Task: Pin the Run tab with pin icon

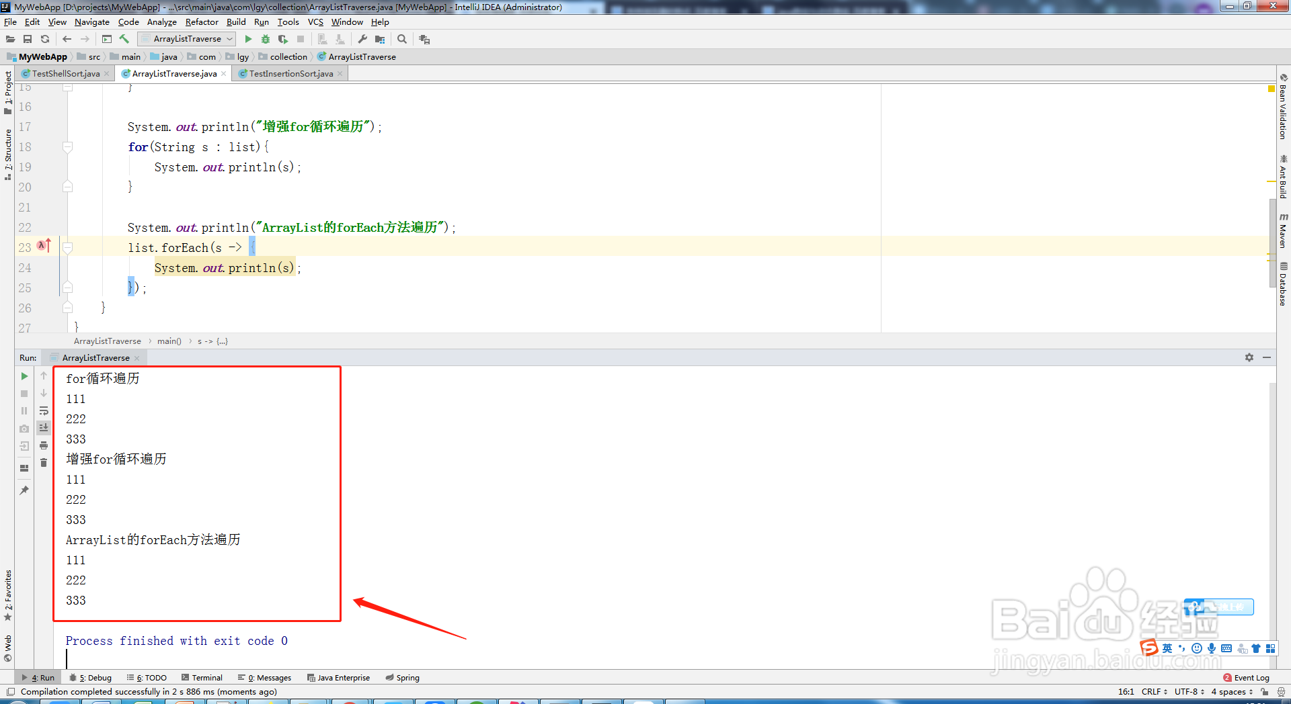Action: point(24,490)
